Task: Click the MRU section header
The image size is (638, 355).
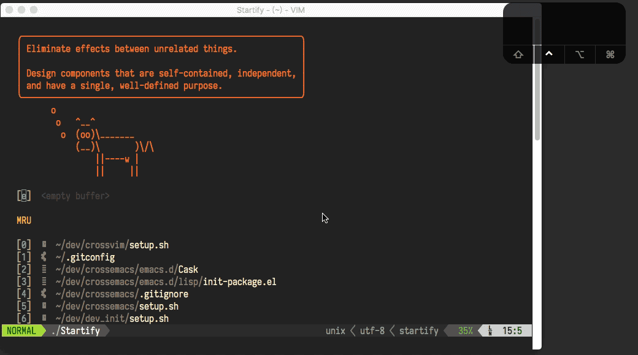Action: click(24, 220)
